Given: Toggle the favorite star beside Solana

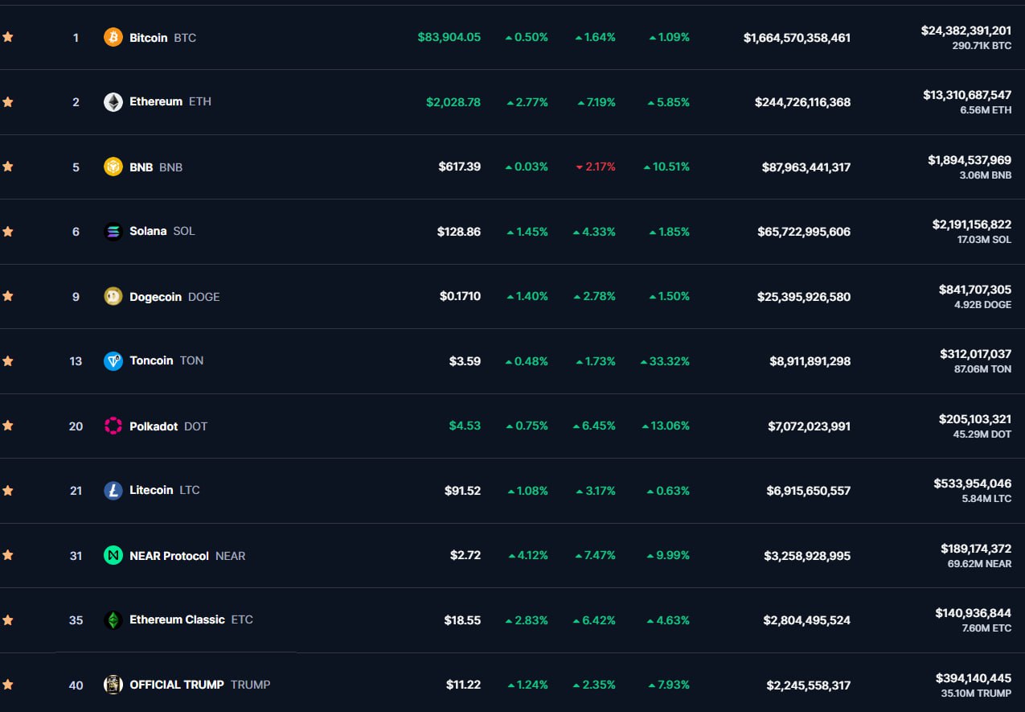Looking at the screenshot, I should click(x=8, y=231).
